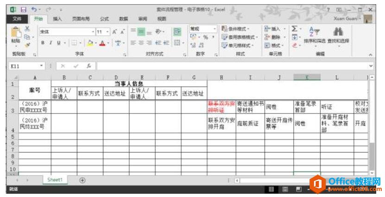Click the Insert Function fx icon
Viewport: 385px width, 197px height.
click(89, 66)
